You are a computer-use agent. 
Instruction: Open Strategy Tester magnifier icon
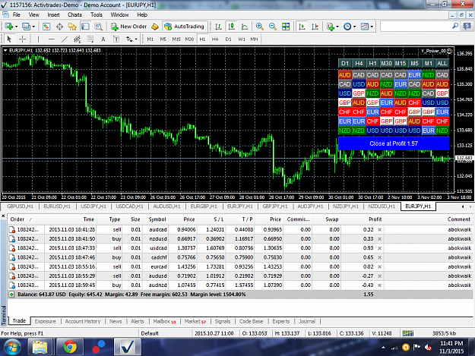(x=99, y=27)
